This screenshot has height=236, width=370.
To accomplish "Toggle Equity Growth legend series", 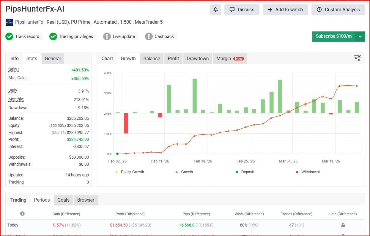I will click(x=129, y=172).
